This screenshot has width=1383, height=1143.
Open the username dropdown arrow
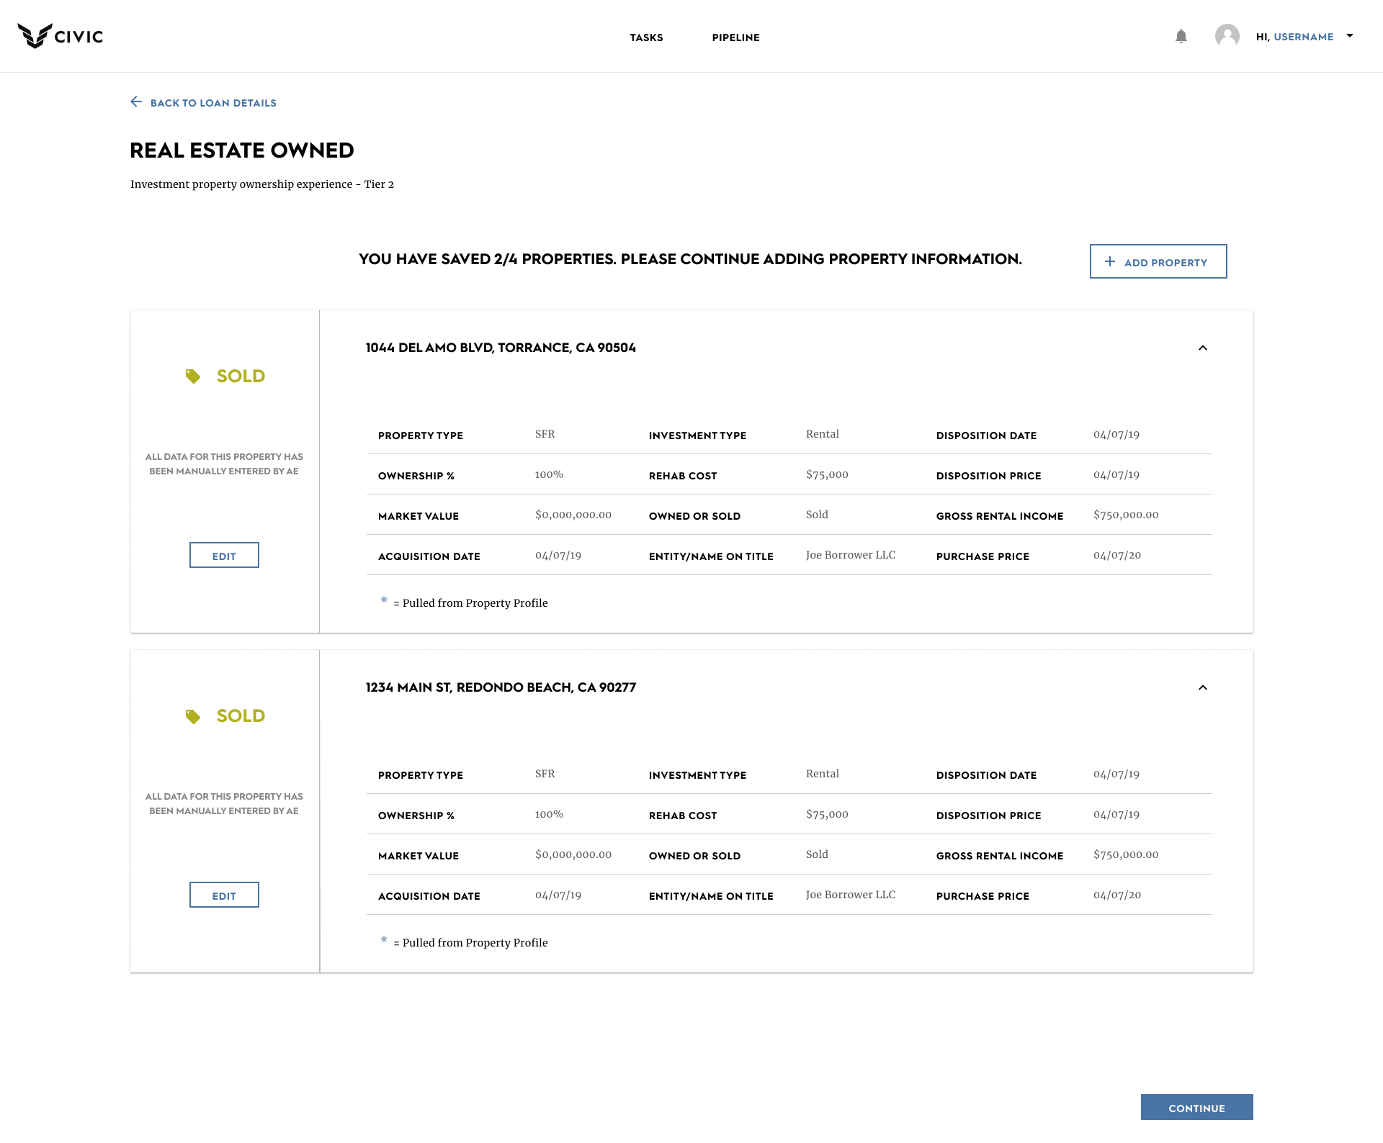[1350, 36]
